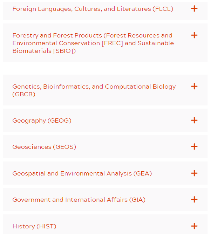Screen dimensions: 210x234
Task: Expand the Geography (GEOG) accordion title
Action: click(x=42, y=121)
